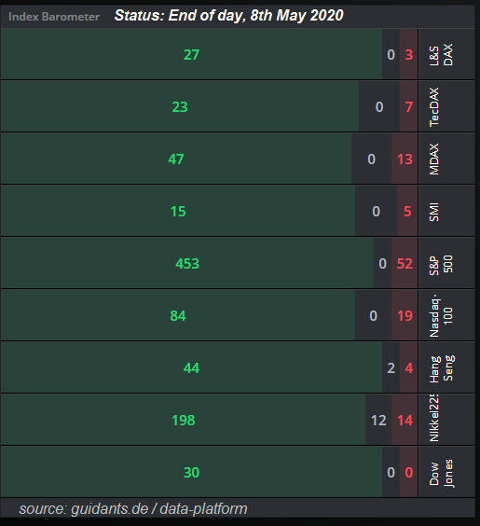Click green value 453 in S&P 500 bar
The image size is (480, 526).
187,264
